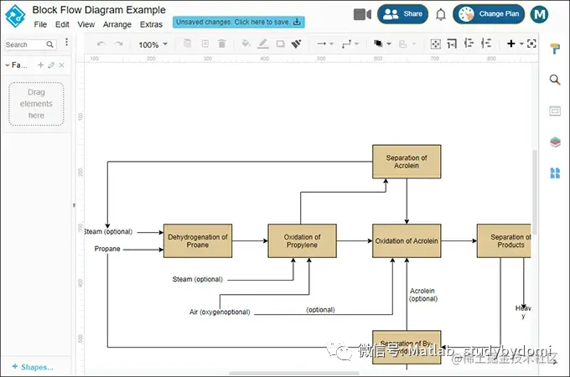Click the delete trash icon
570x377 pixels.
(222, 44)
